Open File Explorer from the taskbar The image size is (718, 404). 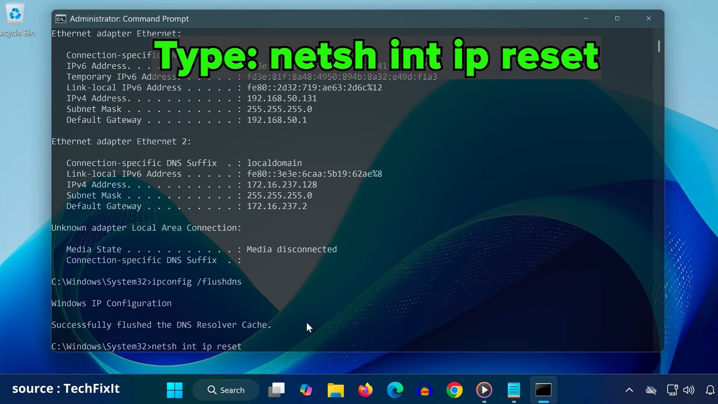tap(335, 390)
